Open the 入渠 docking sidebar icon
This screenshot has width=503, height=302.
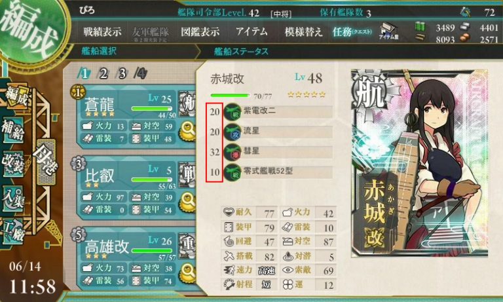[13, 198]
